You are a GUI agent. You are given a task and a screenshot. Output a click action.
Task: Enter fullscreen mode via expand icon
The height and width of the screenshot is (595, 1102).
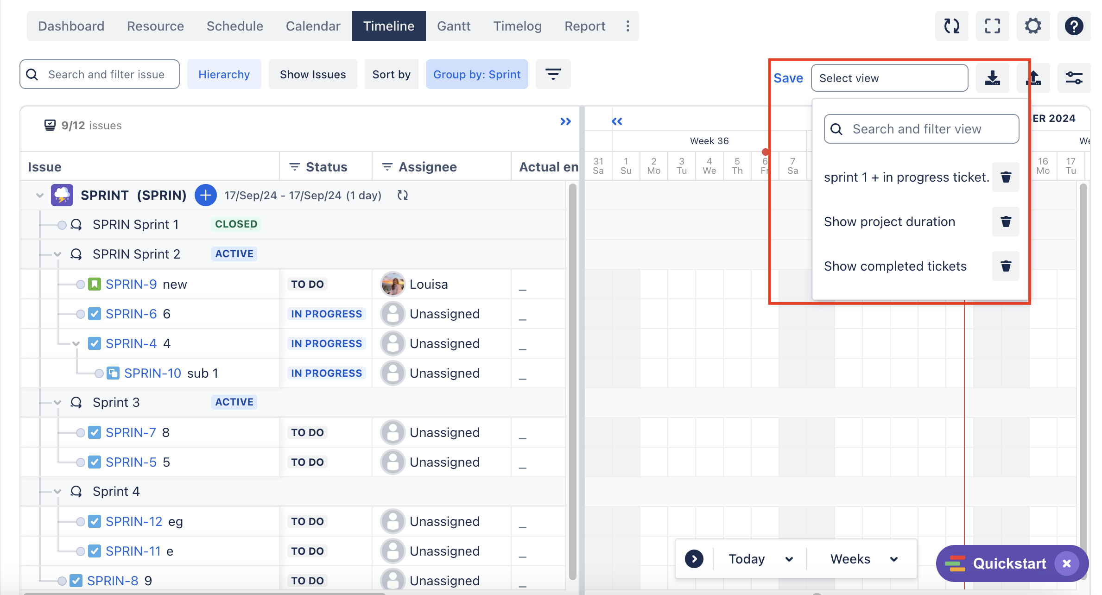coord(992,26)
